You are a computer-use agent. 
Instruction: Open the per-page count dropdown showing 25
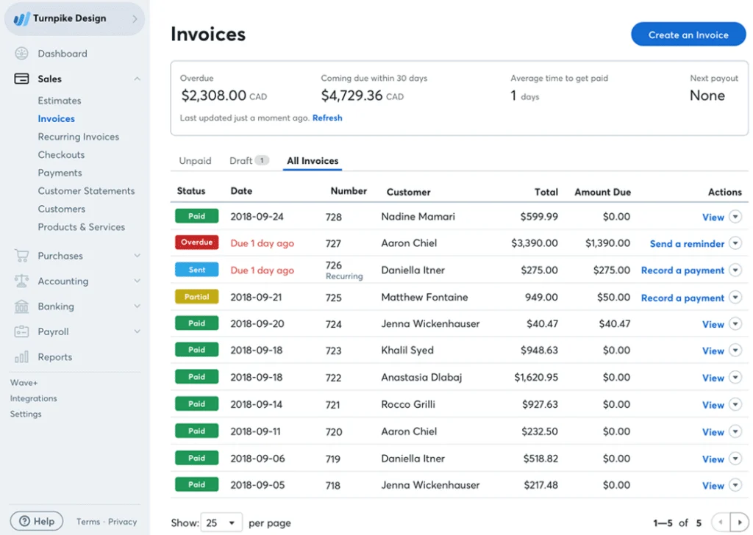coord(221,523)
